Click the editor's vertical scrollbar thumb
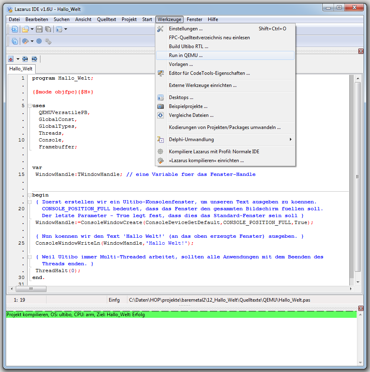 pyautogui.click(x=357, y=177)
